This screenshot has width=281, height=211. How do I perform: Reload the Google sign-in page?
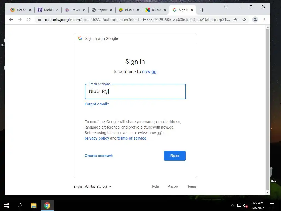[29, 20]
